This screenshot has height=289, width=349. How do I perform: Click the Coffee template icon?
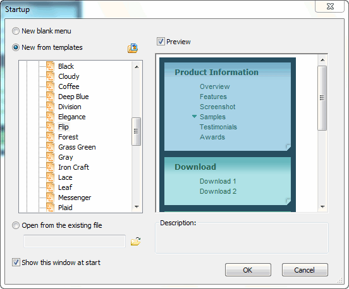50,86
